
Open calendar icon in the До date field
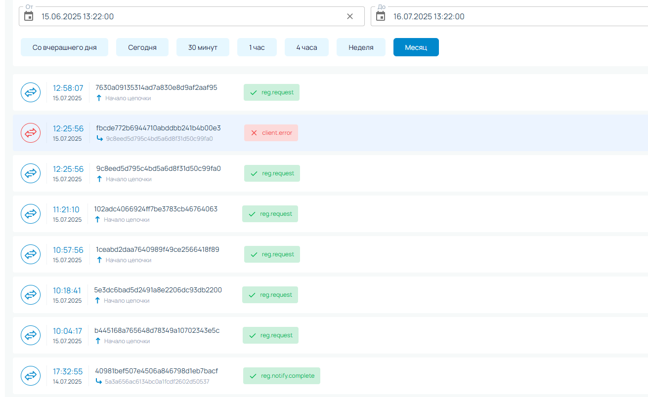(x=381, y=16)
